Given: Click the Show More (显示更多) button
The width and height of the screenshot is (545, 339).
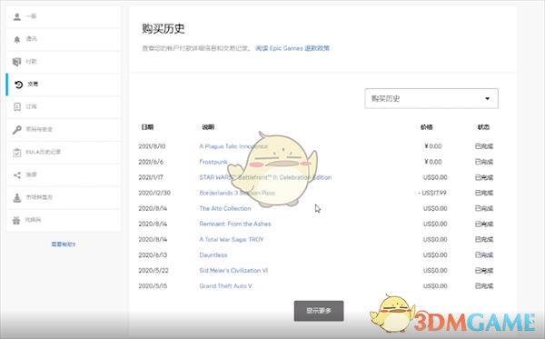Looking at the screenshot, I should click(319, 311).
